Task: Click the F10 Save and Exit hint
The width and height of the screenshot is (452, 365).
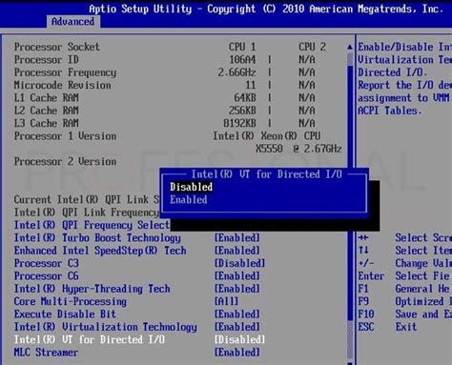Action: [x=404, y=314]
